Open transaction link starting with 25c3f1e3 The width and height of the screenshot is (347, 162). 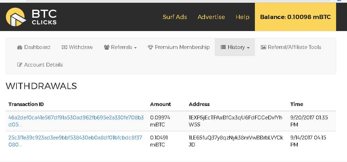[x=75, y=138]
